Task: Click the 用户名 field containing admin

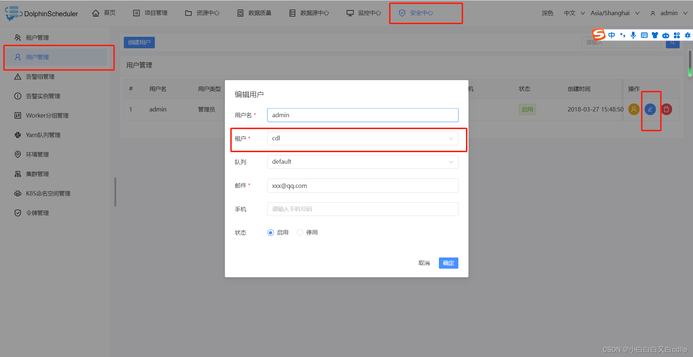Action: pos(363,115)
